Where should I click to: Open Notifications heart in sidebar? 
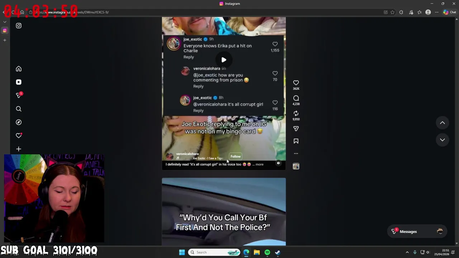(x=19, y=135)
